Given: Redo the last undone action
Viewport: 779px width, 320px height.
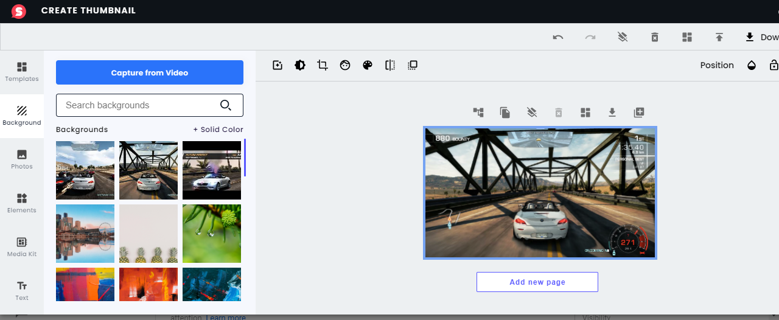Looking at the screenshot, I should click(x=590, y=37).
